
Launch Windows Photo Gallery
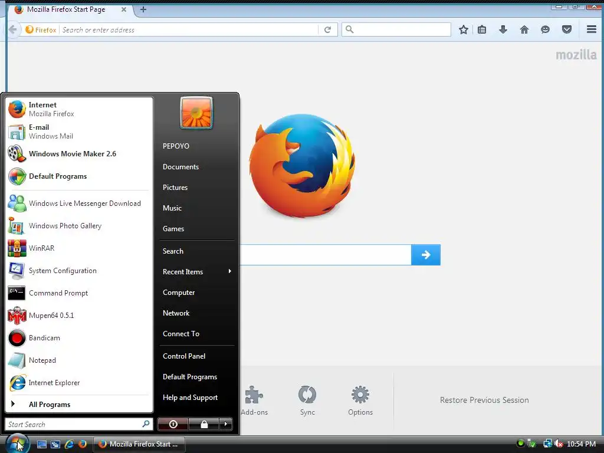coord(78,226)
